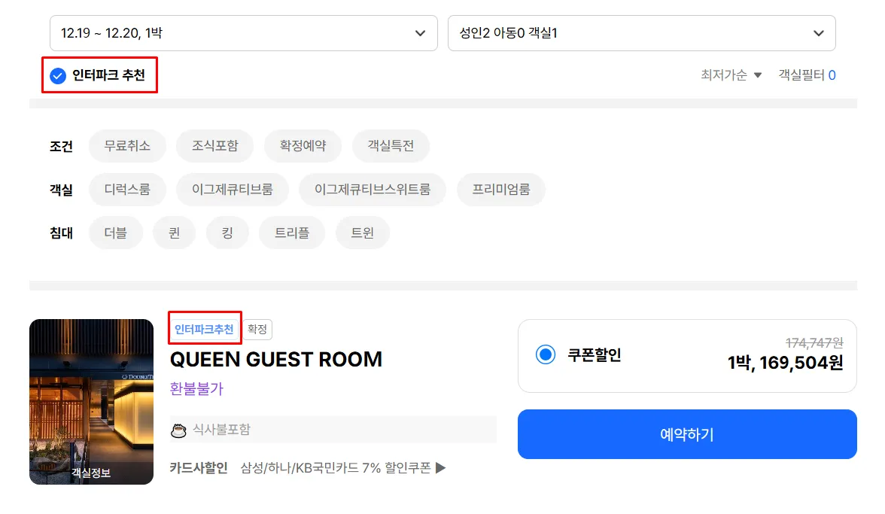Viewport: 885px width, 514px height.
Task: Select the 쿠폰할인 radio button
Action: (x=545, y=355)
